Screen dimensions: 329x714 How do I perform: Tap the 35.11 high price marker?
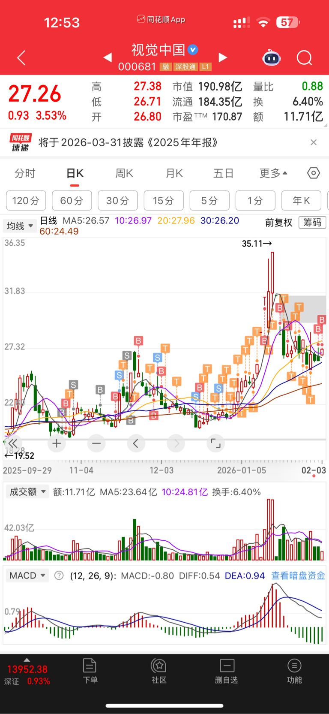(257, 244)
